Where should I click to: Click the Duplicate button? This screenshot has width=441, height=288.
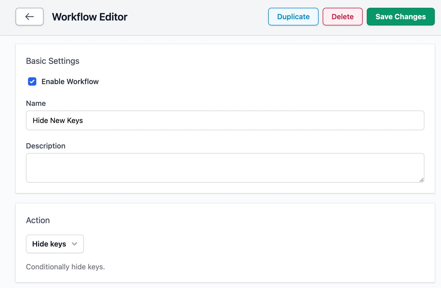coord(293,17)
